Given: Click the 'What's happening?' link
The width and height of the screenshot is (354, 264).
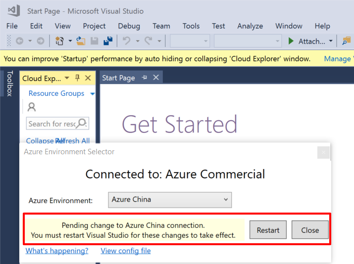Looking at the screenshot, I should 57,251.
